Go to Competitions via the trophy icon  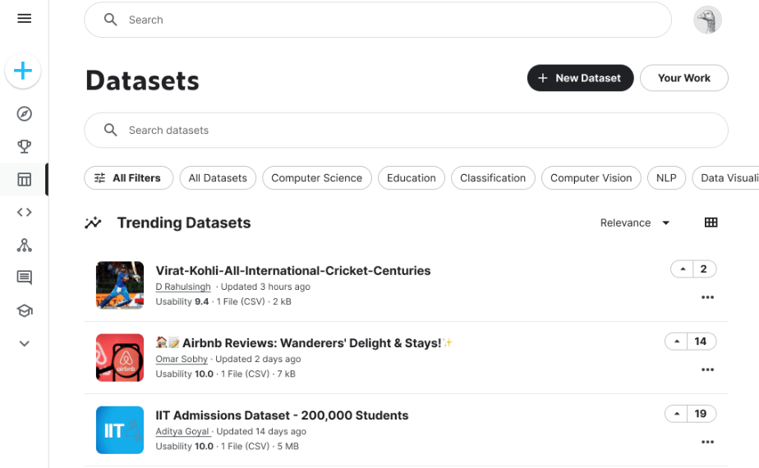24,147
